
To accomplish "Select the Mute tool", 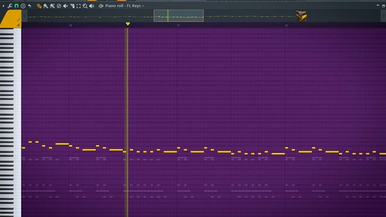I will [x=66, y=5].
